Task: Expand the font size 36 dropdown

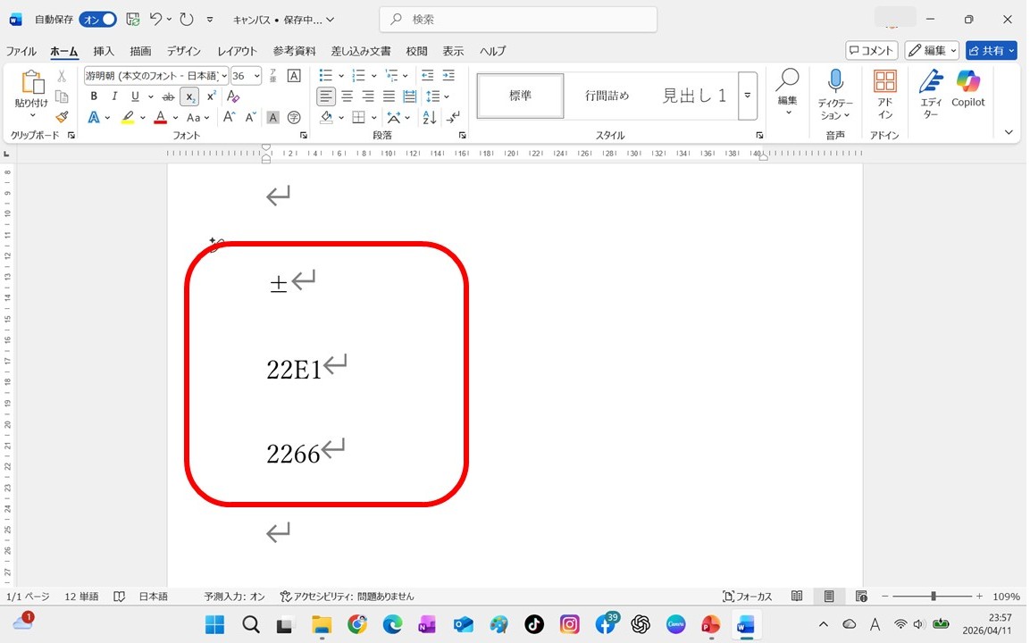Action: pyautogui.click(x=257, y=76)
